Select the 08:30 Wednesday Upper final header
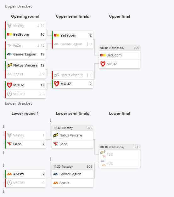The image size is (174, 197). 120,48
